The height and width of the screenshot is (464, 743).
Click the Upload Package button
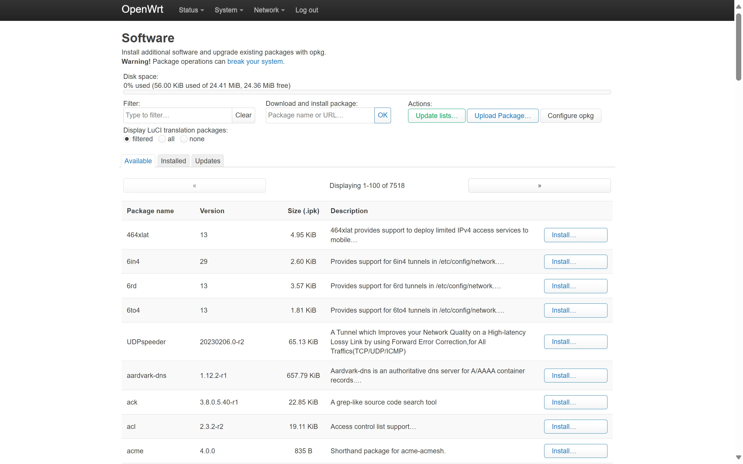click(502, 116)
